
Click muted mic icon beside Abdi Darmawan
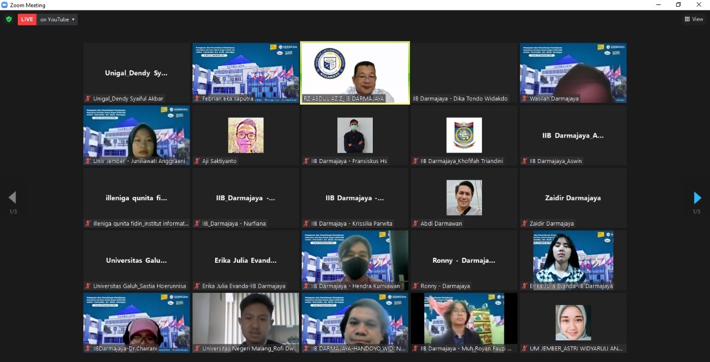pyautogui.click(x=415, y=224)
